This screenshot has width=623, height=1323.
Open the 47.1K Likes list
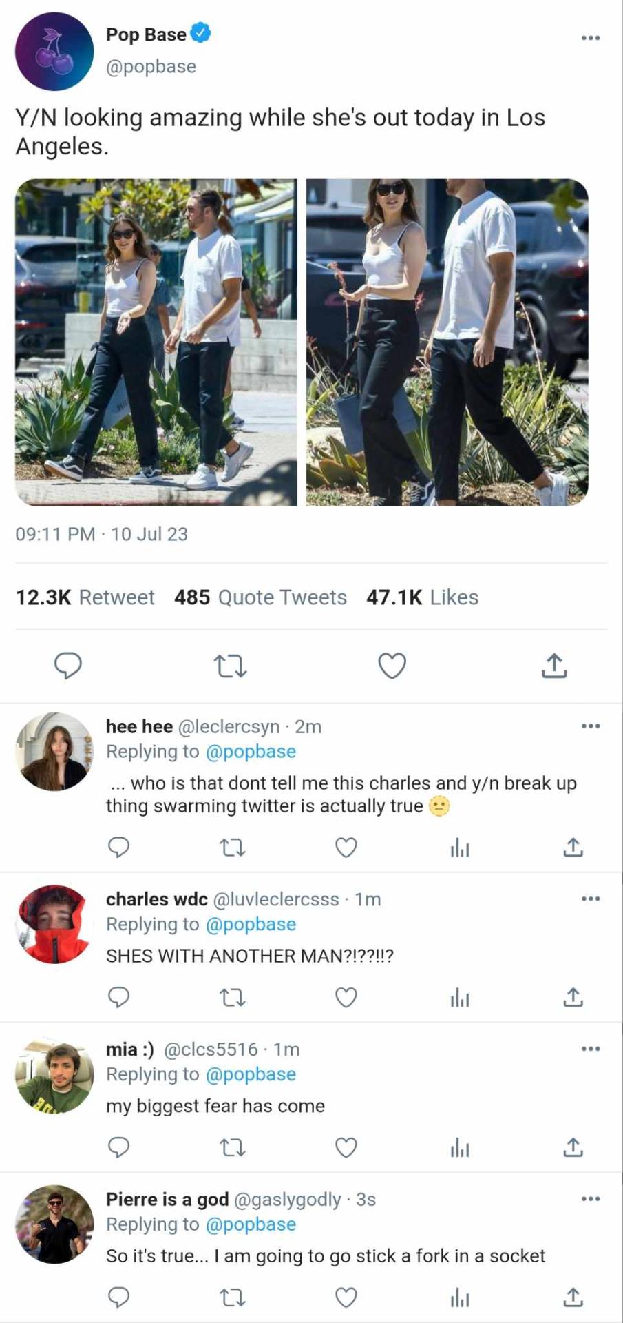(x=422, y=597)
